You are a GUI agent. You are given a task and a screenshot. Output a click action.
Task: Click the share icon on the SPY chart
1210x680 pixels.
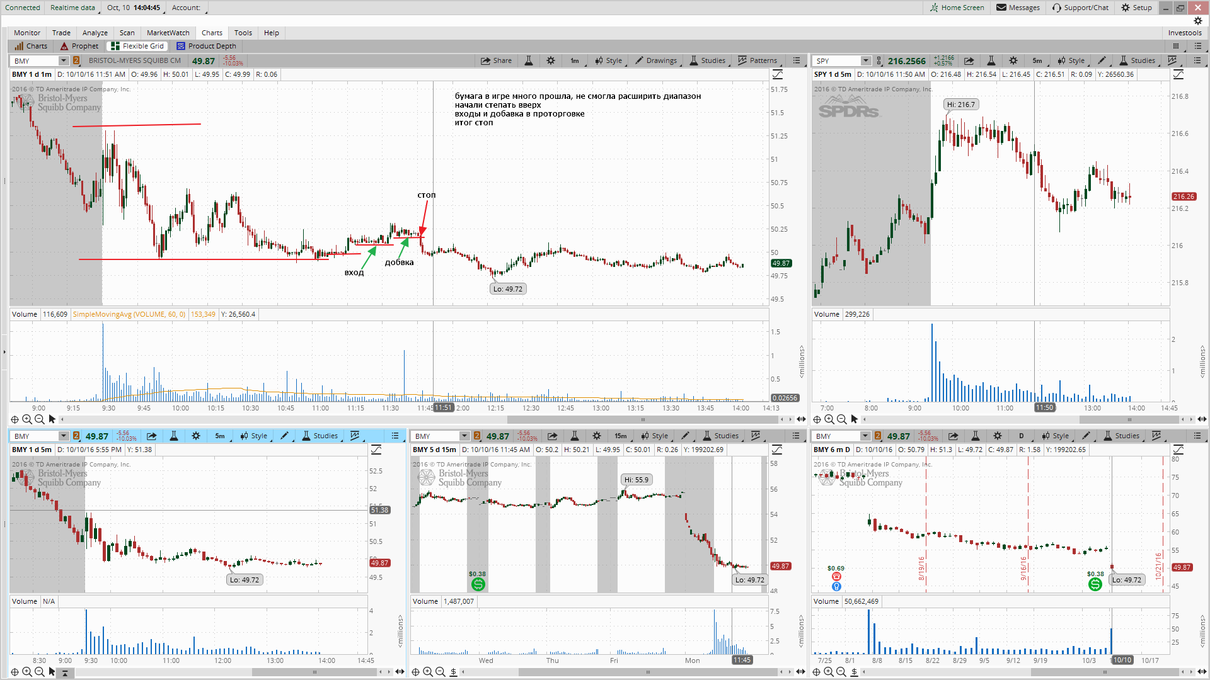pyautogui.click(x=969, y=60)
